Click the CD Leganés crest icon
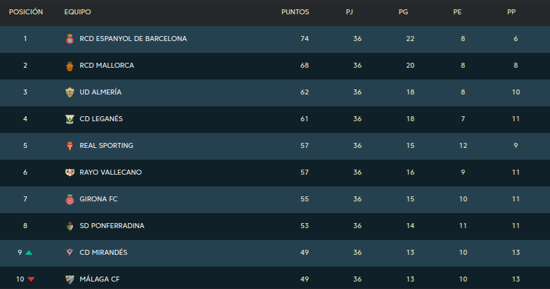The image size is (550, 289). coord(70,119)
